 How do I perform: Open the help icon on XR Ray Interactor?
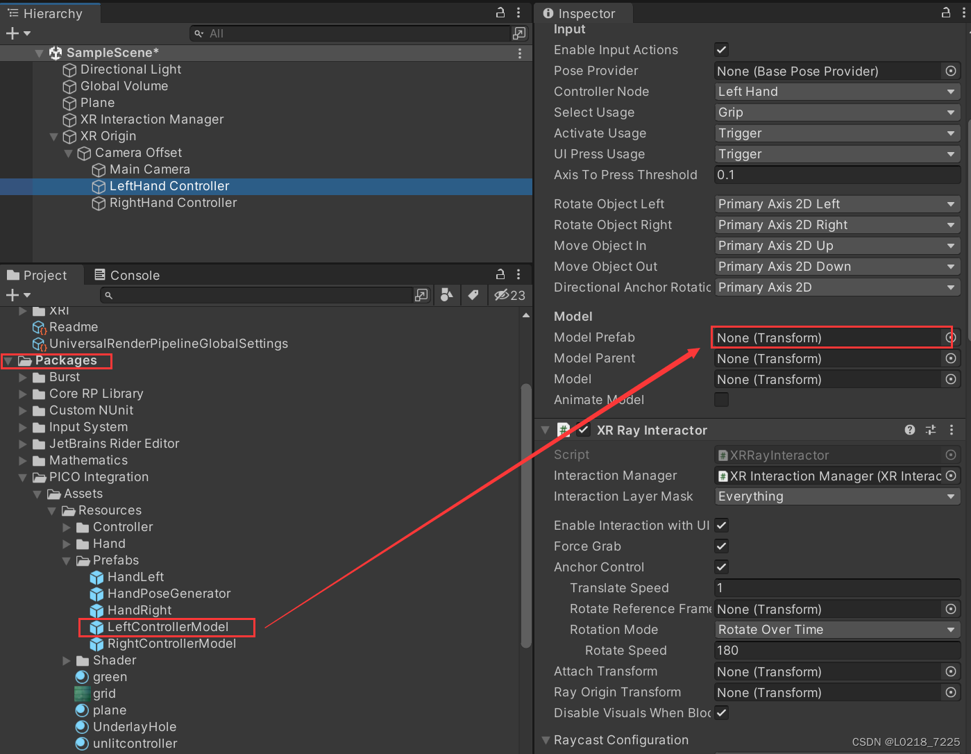pyautogui.click(x=909, y=430)
